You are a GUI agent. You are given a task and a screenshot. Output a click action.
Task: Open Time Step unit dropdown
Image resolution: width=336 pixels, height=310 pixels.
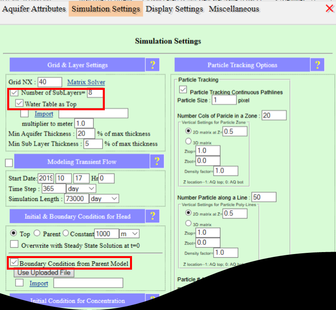(x=81, y=189)
